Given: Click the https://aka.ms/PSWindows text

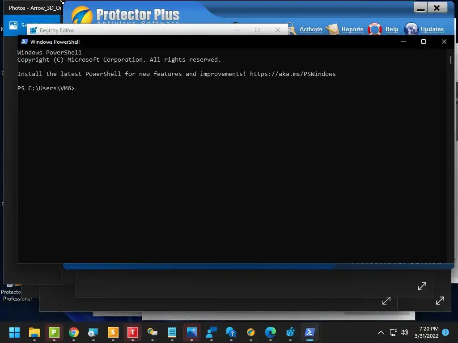Looking at the screenshot, I should (293, 74).
